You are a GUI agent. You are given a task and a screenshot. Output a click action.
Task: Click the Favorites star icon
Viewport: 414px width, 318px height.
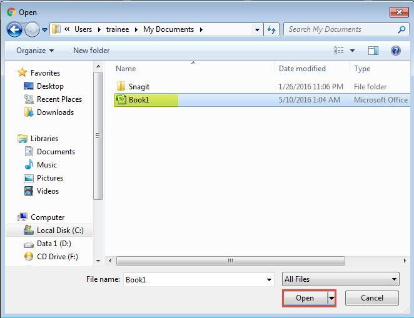(x=22, y=72)
